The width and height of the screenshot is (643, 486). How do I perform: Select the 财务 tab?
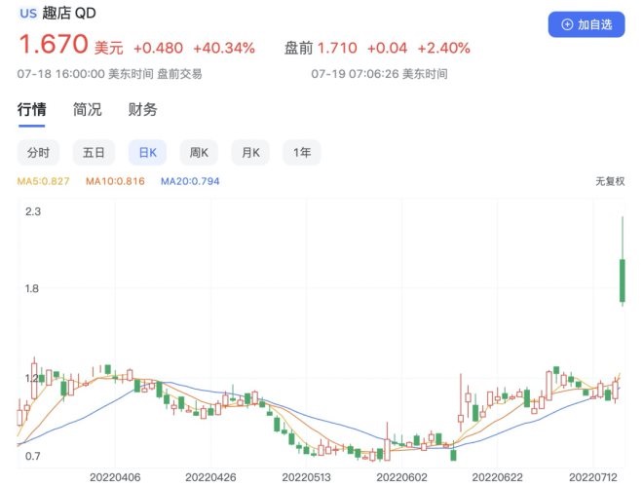143,109
